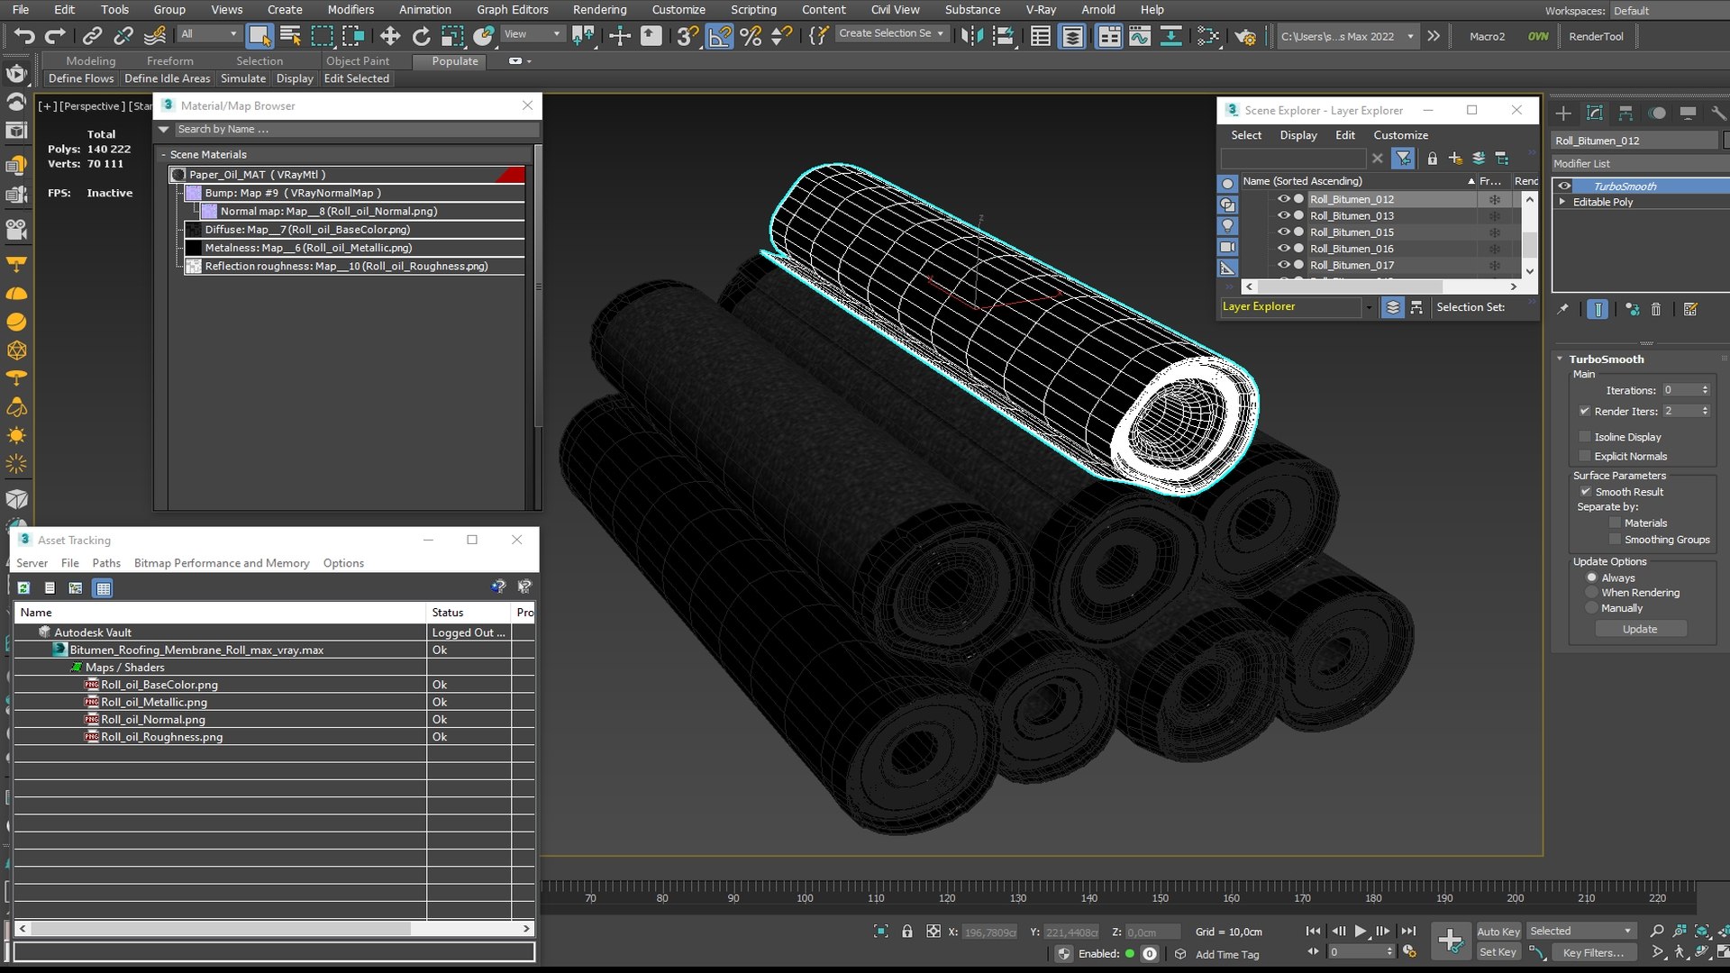Click the Remove modifier trash icon
Image resolution: width=1730 pixels, height=973 pixels.
click(1656, 309)
